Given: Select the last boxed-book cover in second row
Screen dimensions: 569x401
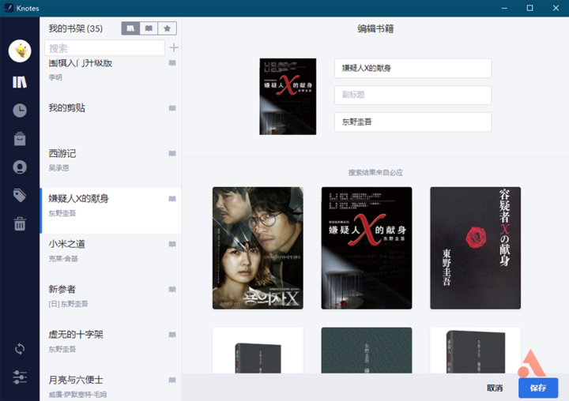Looking at the screenshot, I should click(x=476, y=350).
